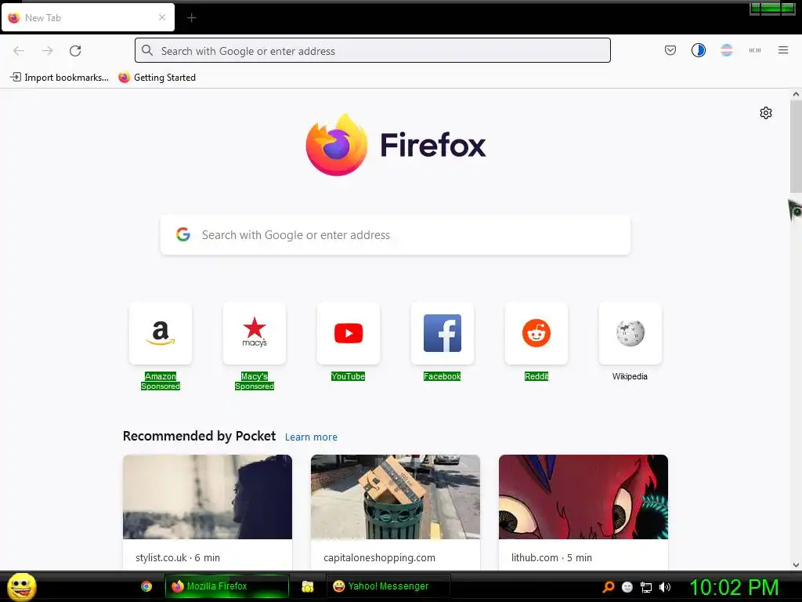The height and width of the screenshot is (602, 802).
Task: Click the vertical scrollbar thumb
Action: point(796,147)
